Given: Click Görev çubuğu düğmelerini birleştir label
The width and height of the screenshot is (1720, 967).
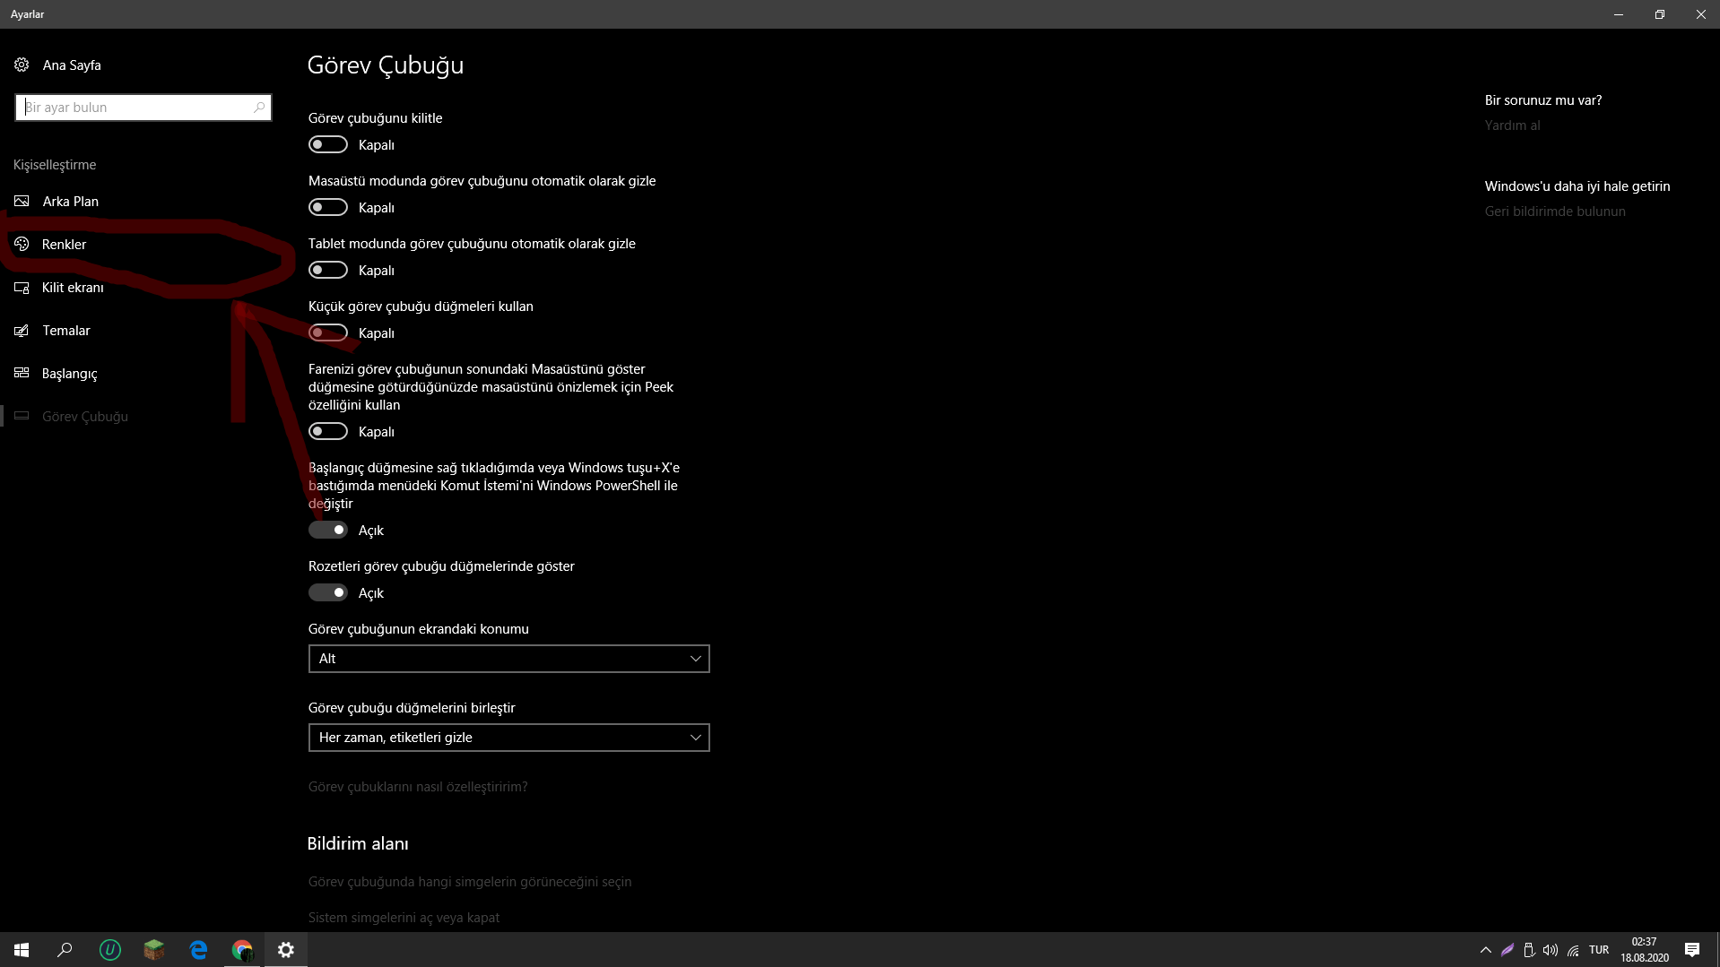Looking at the screenshot, I should click(412, 708).
